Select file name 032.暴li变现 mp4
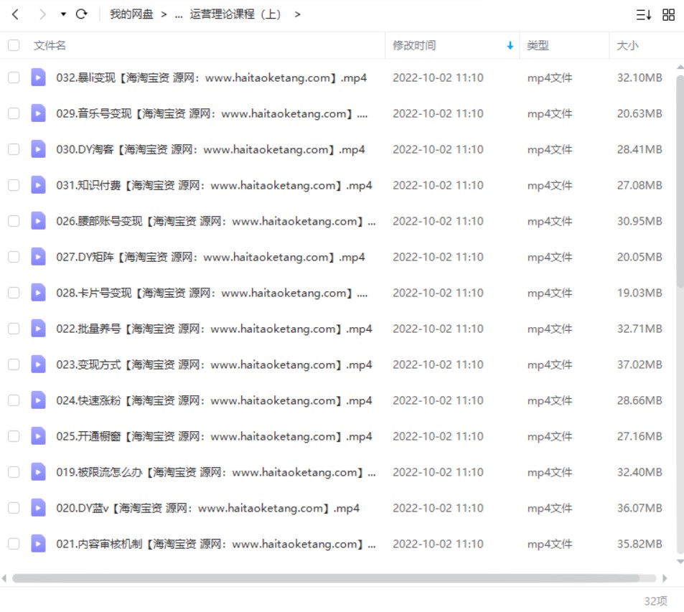Screen dimensions: 684x612 (212, 77)
